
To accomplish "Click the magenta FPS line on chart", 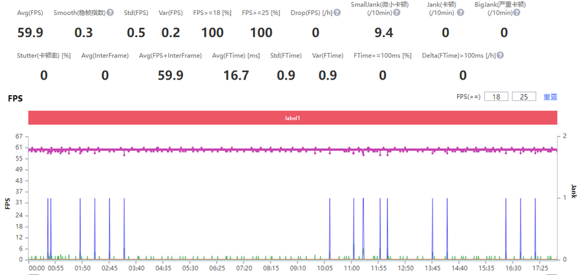I will pyautogui.click(x=259, y=150).
